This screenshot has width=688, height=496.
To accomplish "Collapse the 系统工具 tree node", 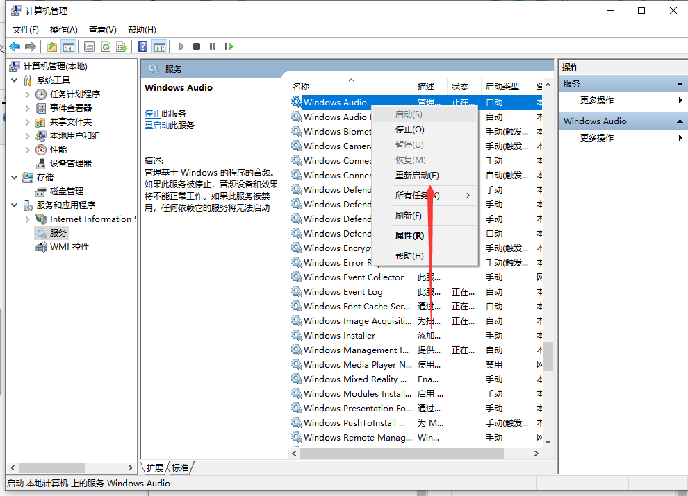I will click(15, 80).
